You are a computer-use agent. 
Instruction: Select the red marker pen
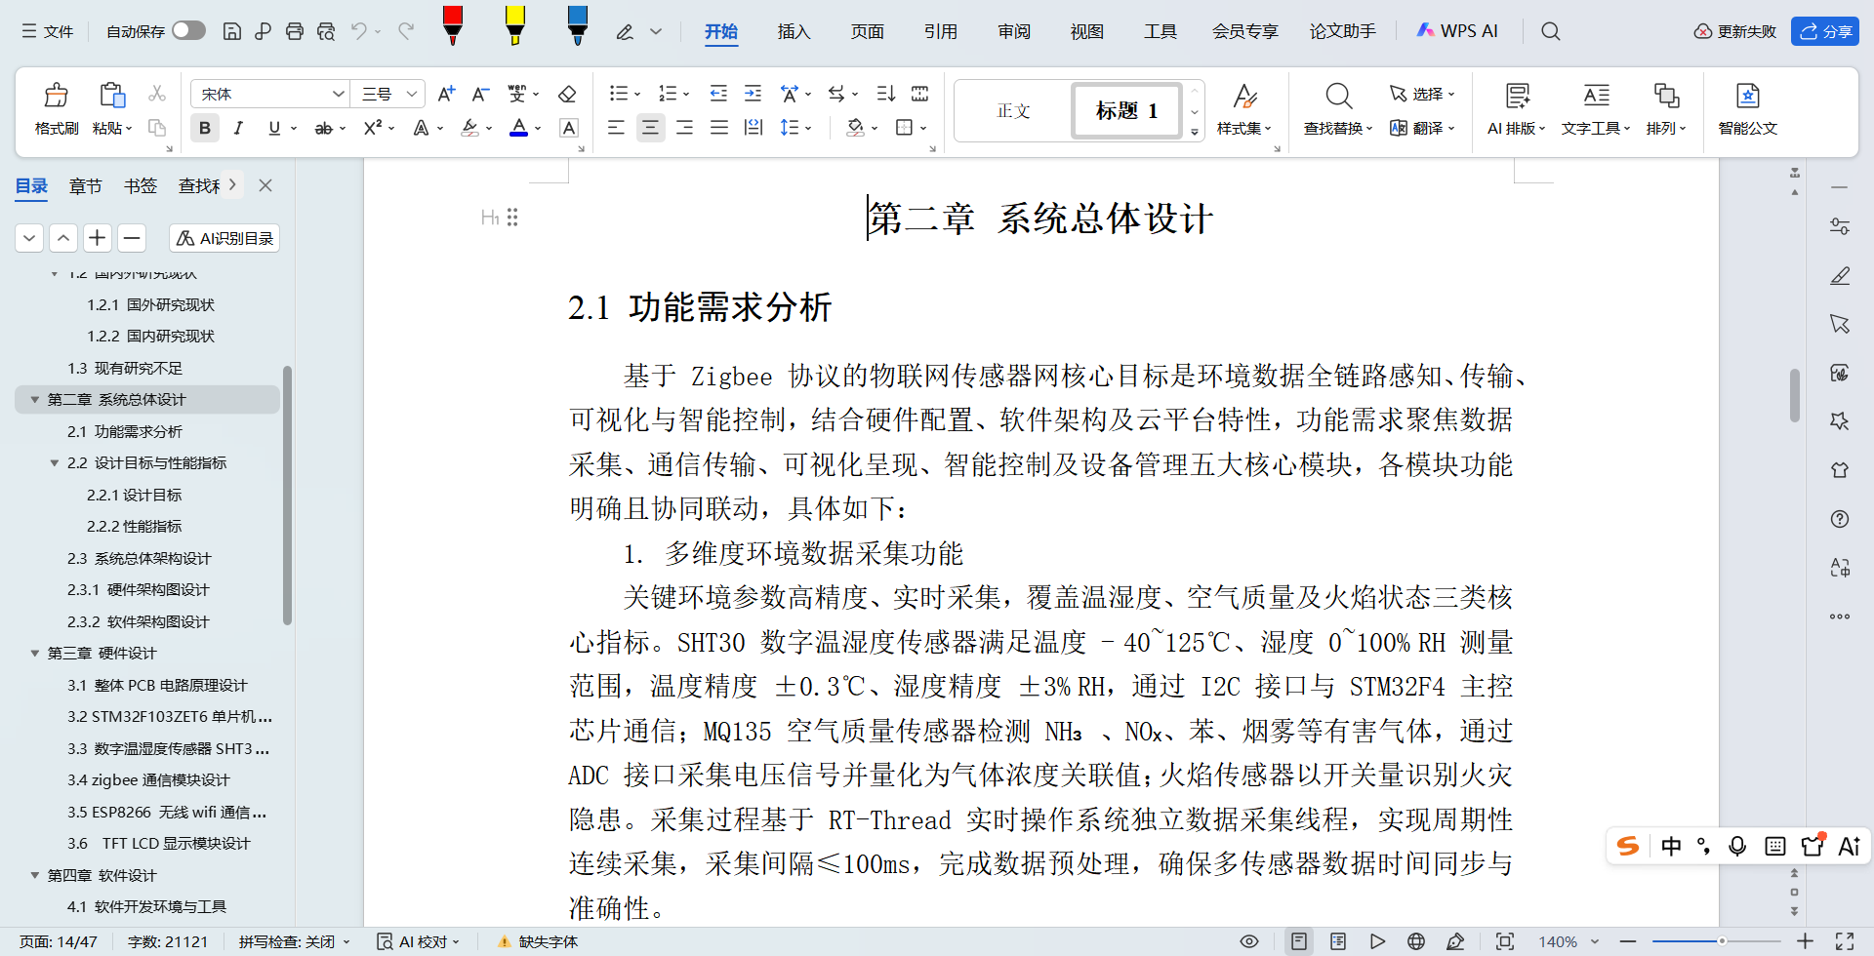tap(453, 25)
